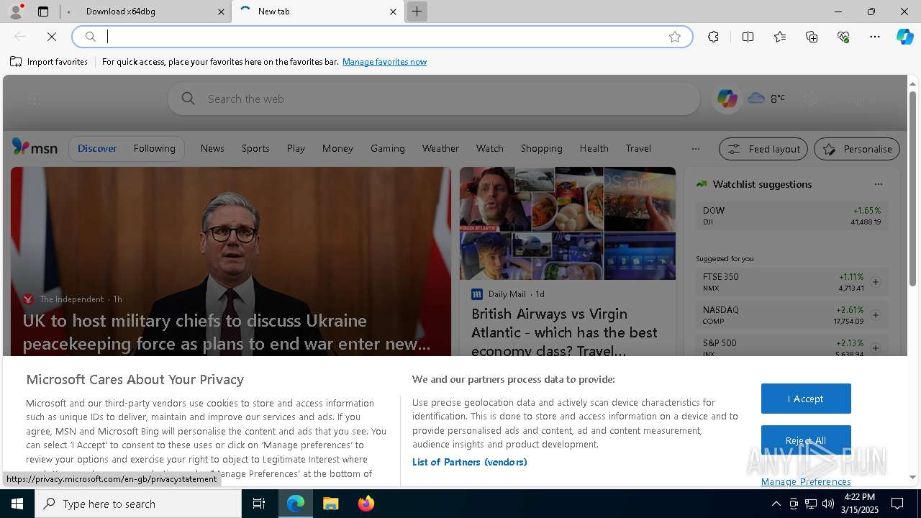Open Settings and more menu
921x518 pixels.
(x=875, y=37)
